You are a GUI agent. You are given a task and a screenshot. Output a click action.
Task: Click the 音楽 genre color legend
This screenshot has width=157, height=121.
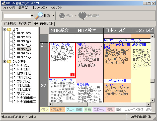(110, 110)
